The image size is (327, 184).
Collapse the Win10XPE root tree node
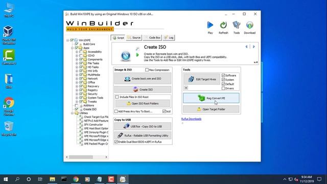point(68,40)
